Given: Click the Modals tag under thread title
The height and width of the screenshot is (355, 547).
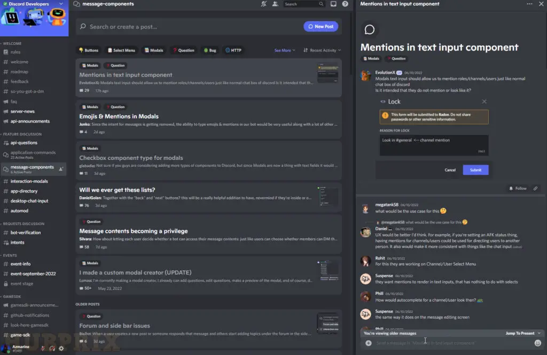Looking at the screenshot, I should pos(371,59).
